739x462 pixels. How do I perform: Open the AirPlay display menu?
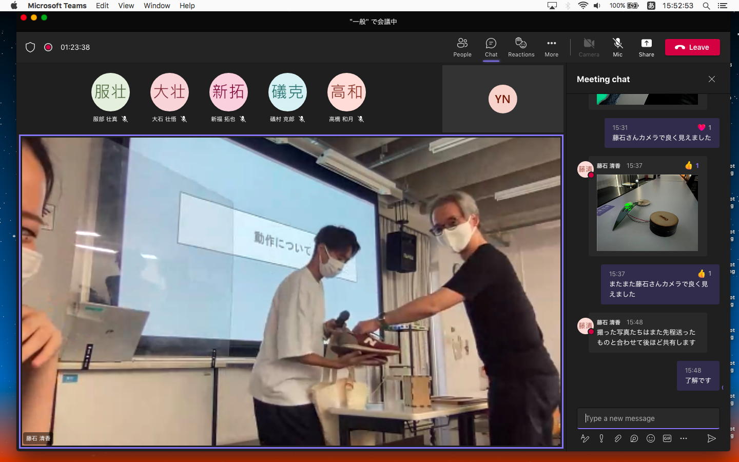click(552, 6)
